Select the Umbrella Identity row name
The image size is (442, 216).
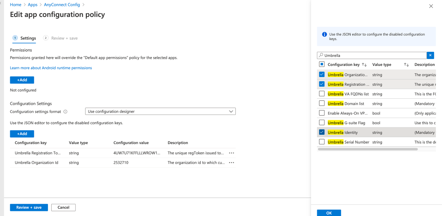click(x=343, y=132)
